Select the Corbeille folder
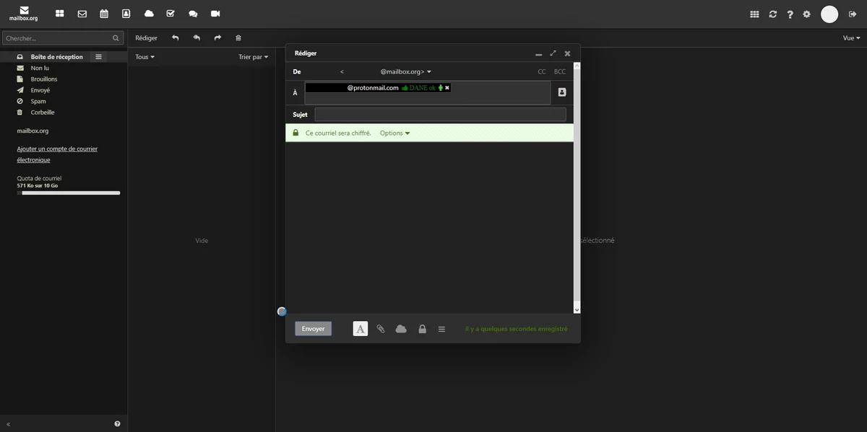Screen dimensions: 867x432 coord(43,113)
